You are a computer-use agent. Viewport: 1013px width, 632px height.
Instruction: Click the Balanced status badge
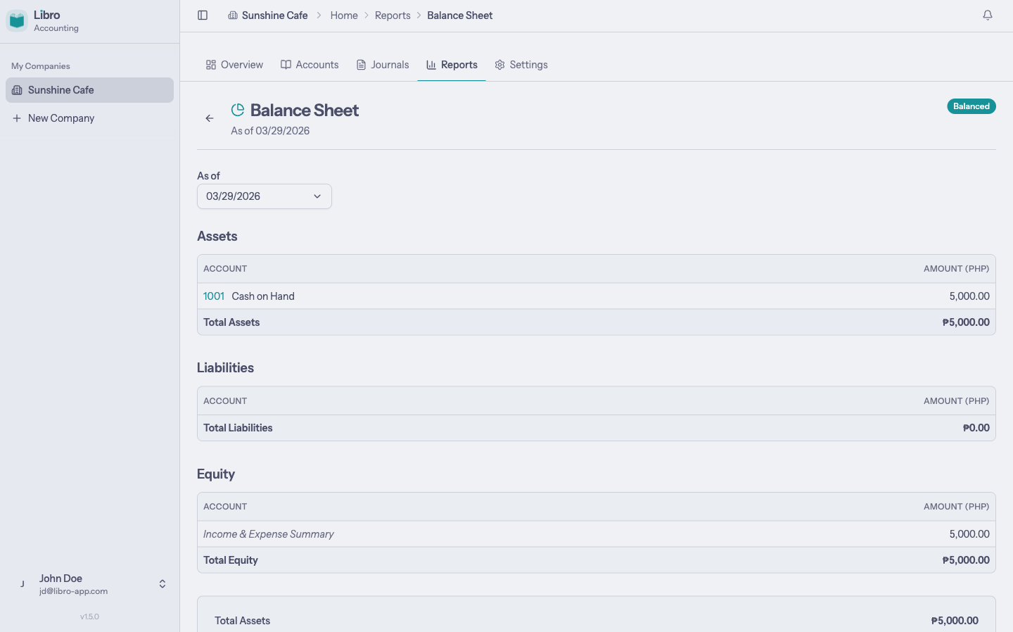point(971,106)
